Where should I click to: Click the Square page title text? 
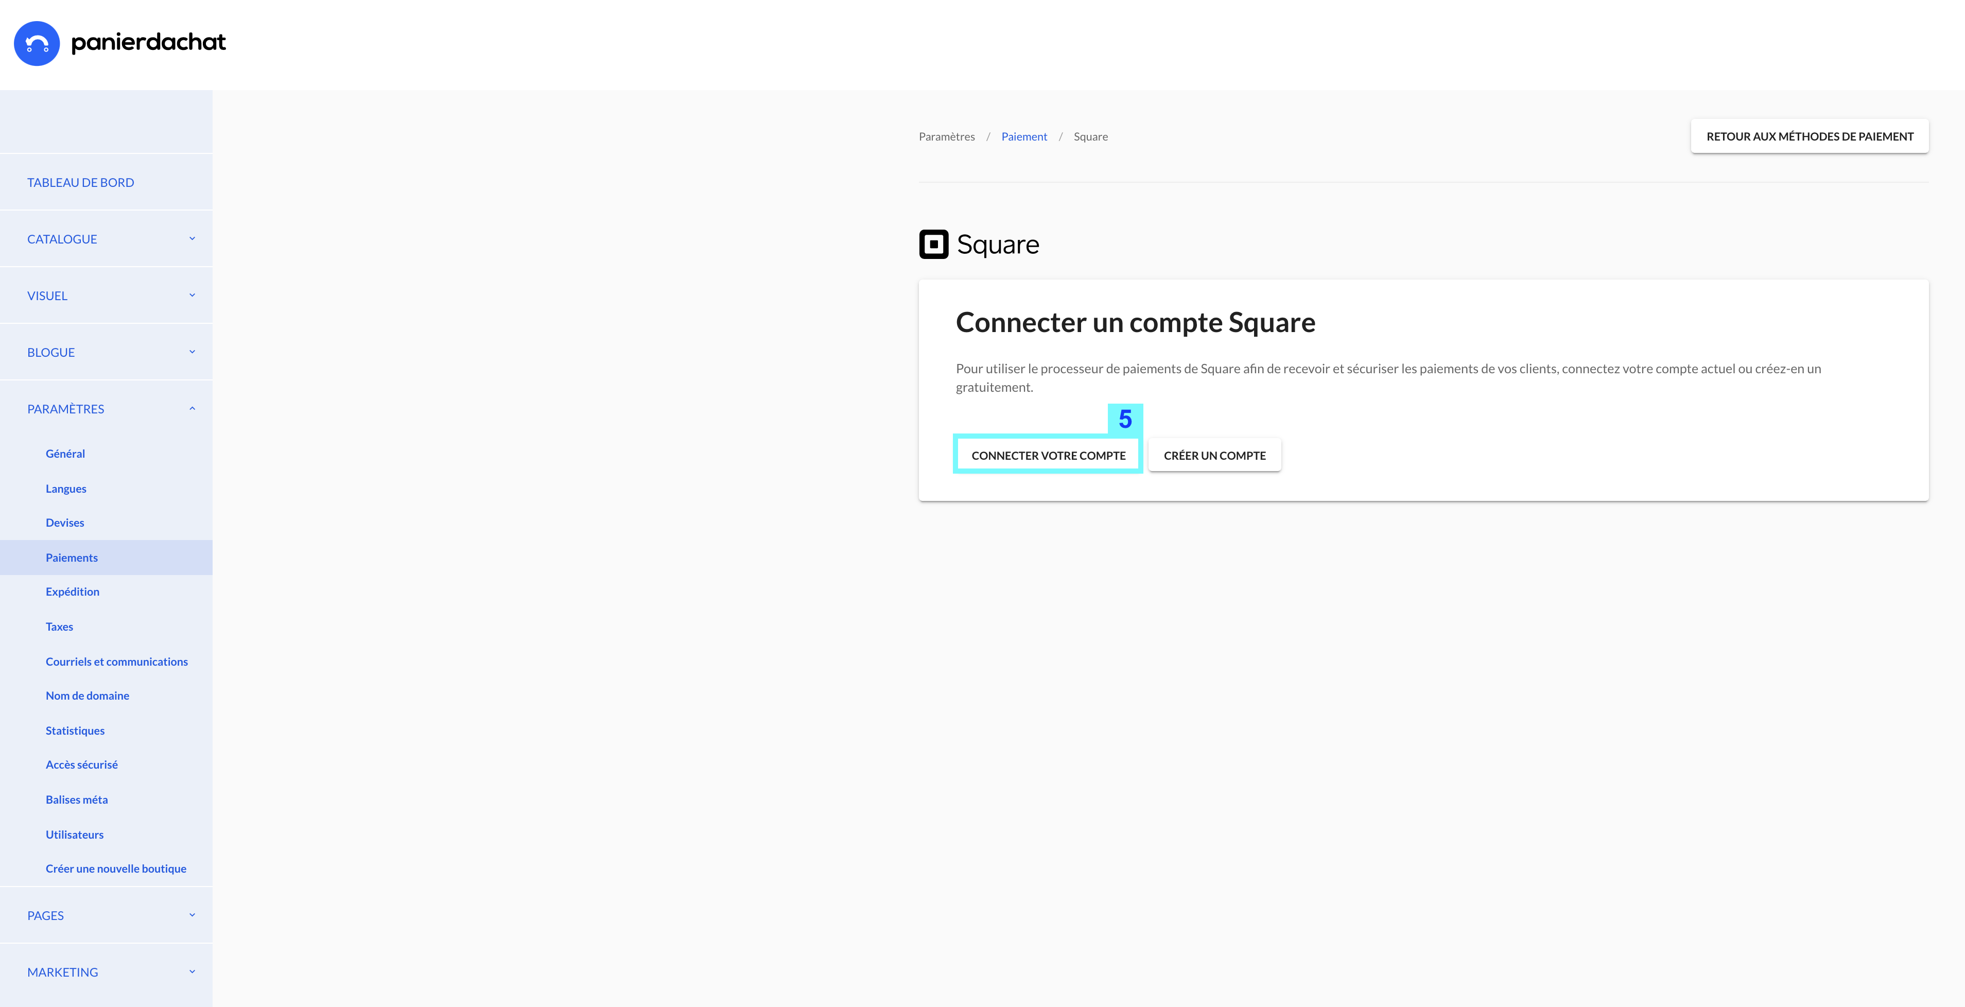pyautogui.click(x=998, y=244)
